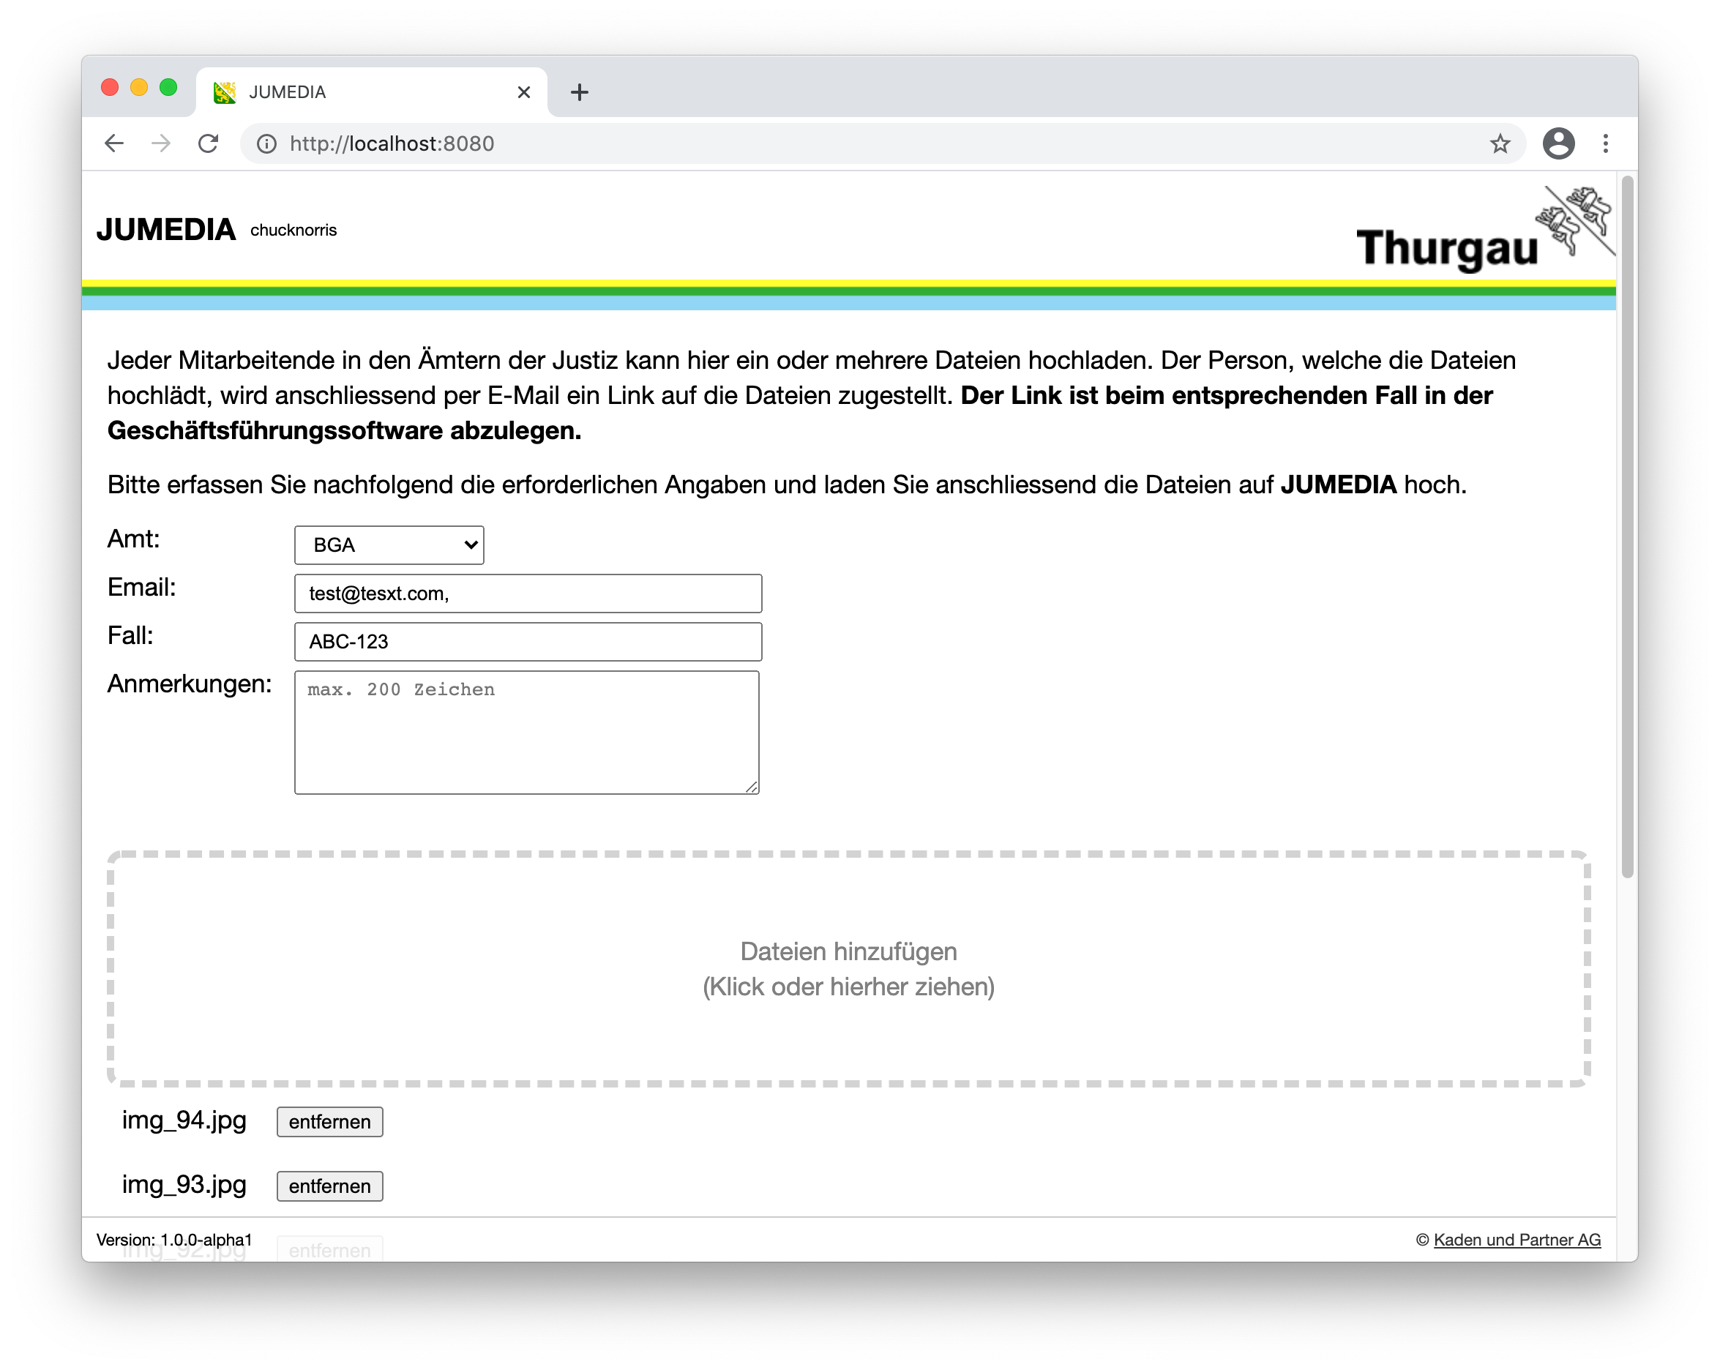This screenshot has width=1720, height=1370.
Task: Focus the Fall field containing ABC-123
Action: point(528,642)
